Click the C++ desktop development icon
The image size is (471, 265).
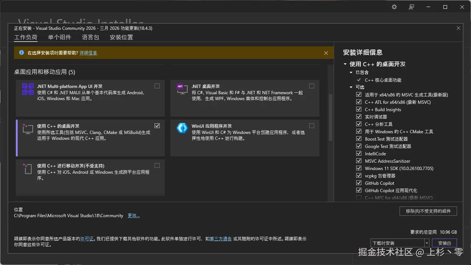pos(28,129)
